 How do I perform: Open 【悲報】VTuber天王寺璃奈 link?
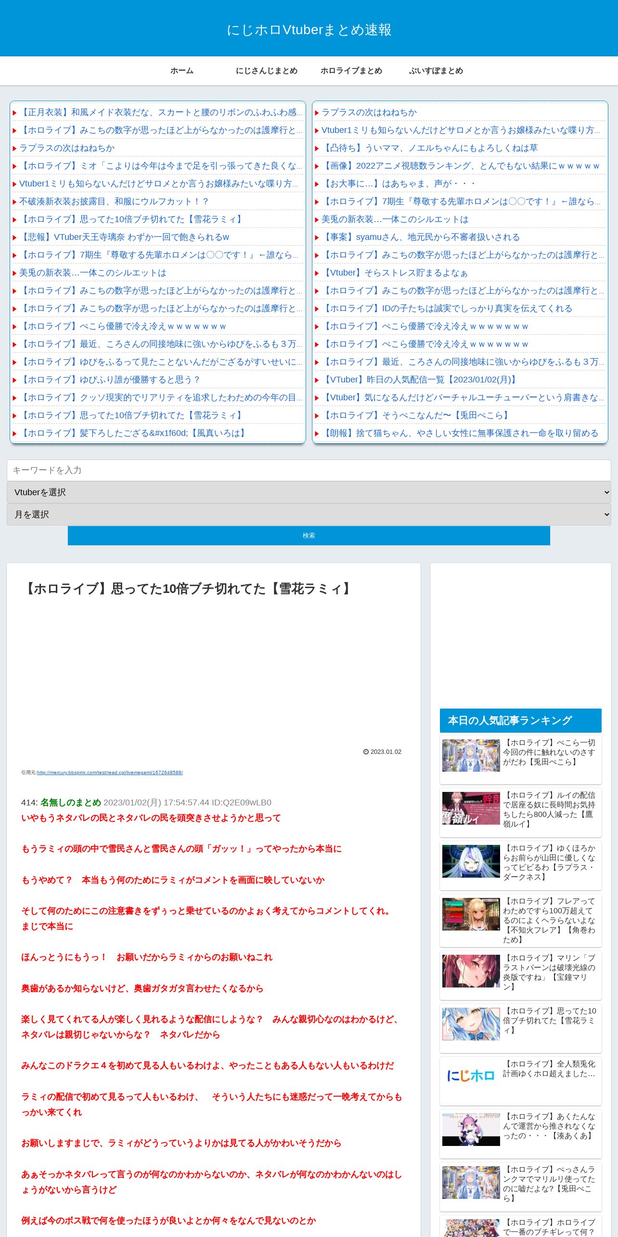pos(124,237)
